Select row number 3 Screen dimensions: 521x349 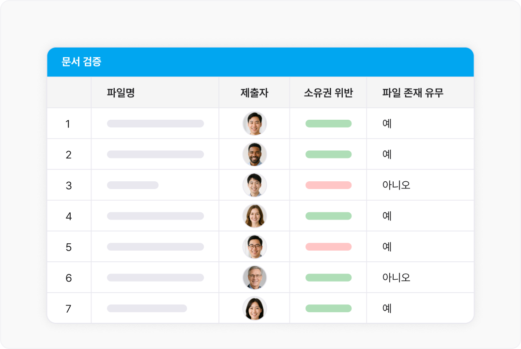(x=68, y=186)
